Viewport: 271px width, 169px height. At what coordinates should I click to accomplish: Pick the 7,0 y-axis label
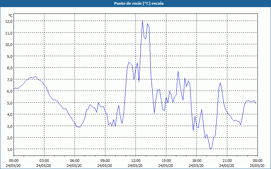[10, 79]
